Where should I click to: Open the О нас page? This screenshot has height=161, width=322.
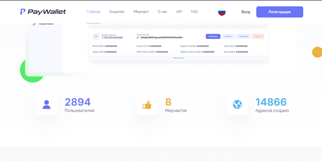(x=162, y=12)
